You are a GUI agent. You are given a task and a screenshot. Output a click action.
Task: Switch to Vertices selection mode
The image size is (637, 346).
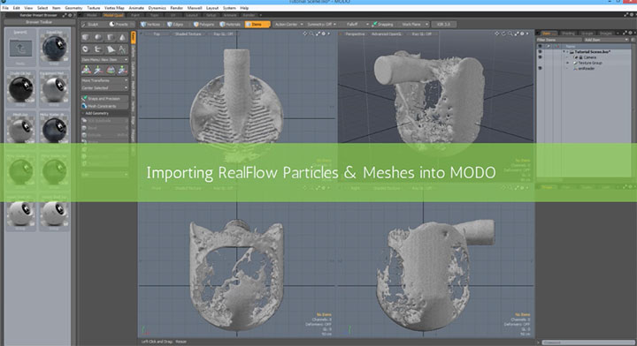(150, 25)
